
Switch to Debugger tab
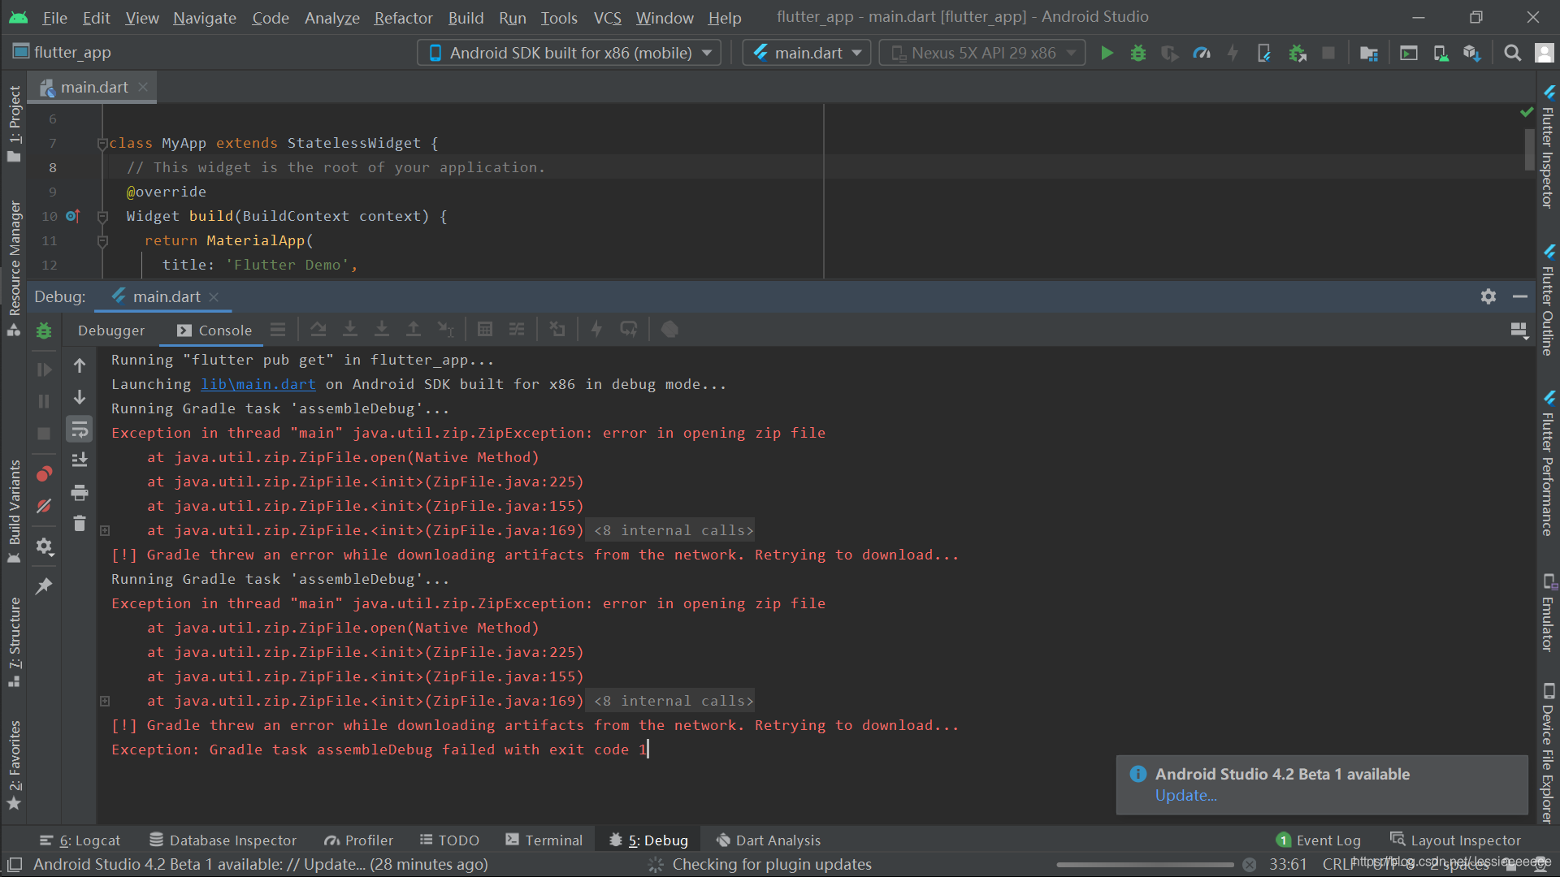[111, 330]
